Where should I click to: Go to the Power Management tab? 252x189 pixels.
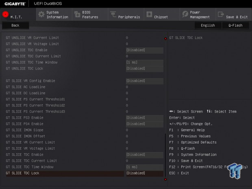tap(198, 15)
